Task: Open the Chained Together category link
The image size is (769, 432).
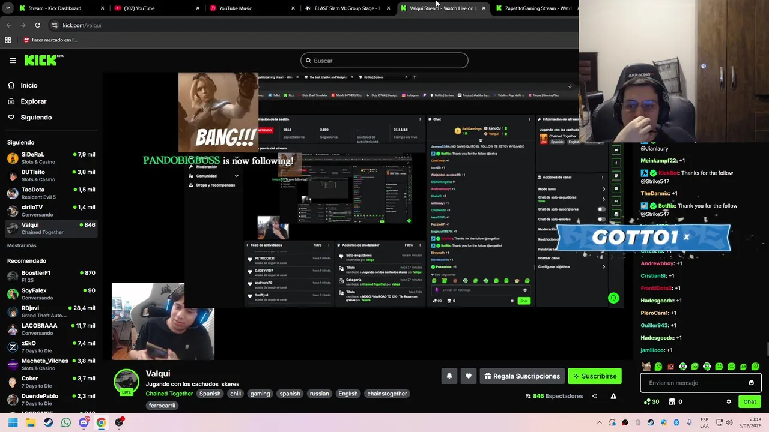Action: (169, 394)
